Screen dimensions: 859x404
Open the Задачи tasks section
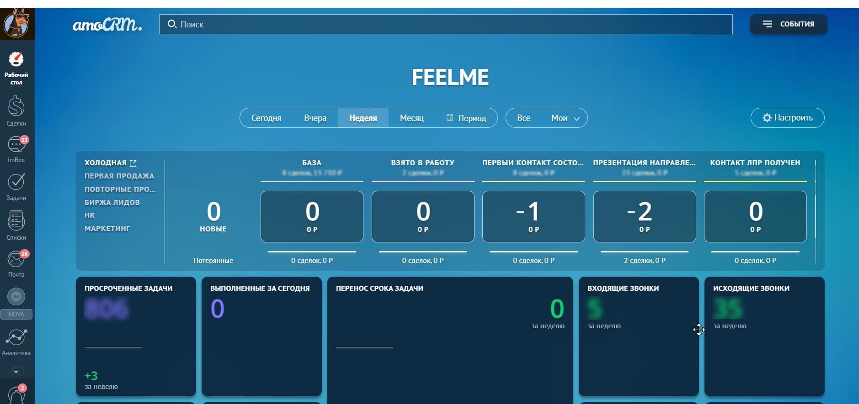pos(16,187)
